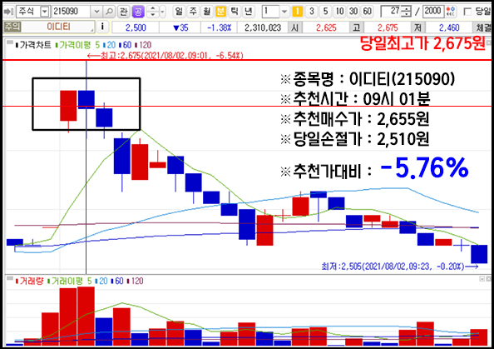Click the price change ▼35 value
Image resolution: width=494 pixels, height=349 pixels.
click(x=180, y=27)
